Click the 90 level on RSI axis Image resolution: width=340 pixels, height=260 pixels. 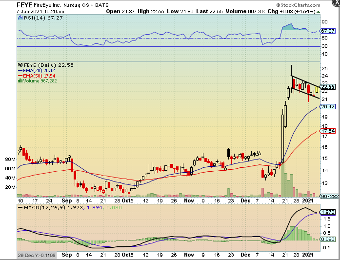pos(324,21)
